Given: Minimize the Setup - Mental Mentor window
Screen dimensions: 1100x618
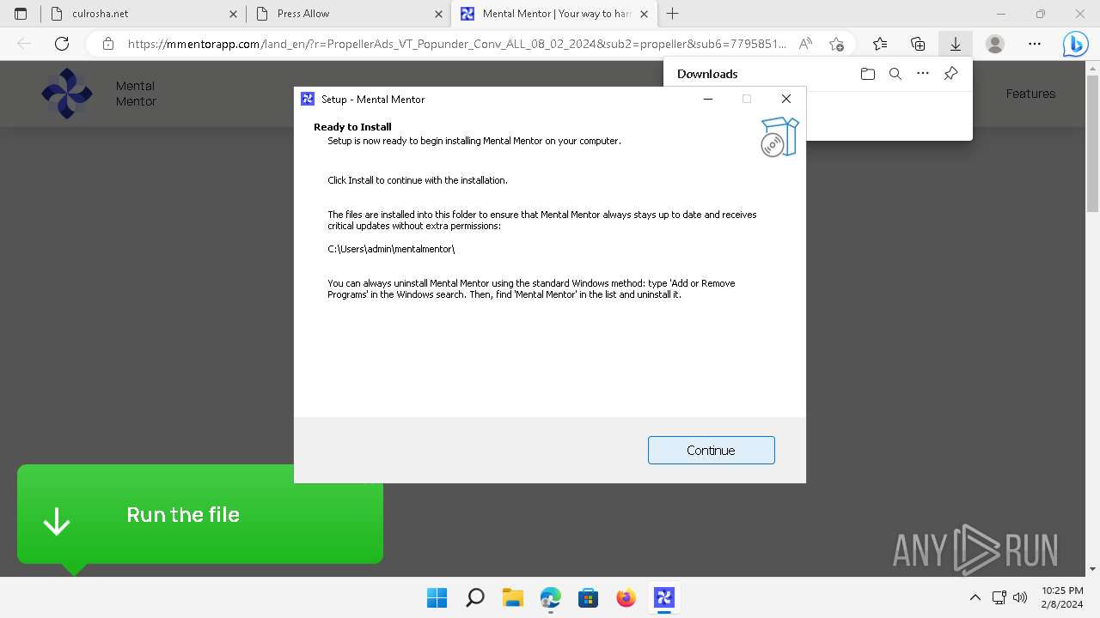Looking at the screenshot, I should pyautogui.click(x=707, y=99).
